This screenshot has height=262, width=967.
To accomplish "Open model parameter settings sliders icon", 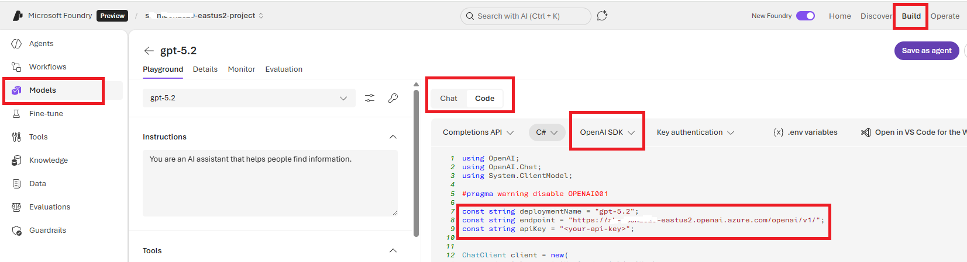I will [x=370, y=98].
